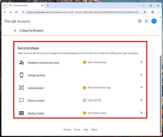Click the authenticator warning icon
163x137 pixels.
click(x=85, y=88)
